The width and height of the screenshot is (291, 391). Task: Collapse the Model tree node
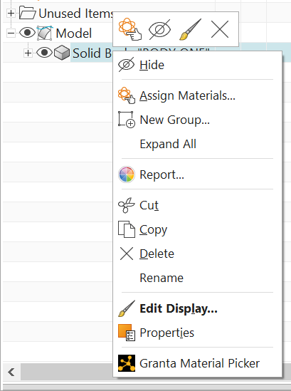(11, 33)
